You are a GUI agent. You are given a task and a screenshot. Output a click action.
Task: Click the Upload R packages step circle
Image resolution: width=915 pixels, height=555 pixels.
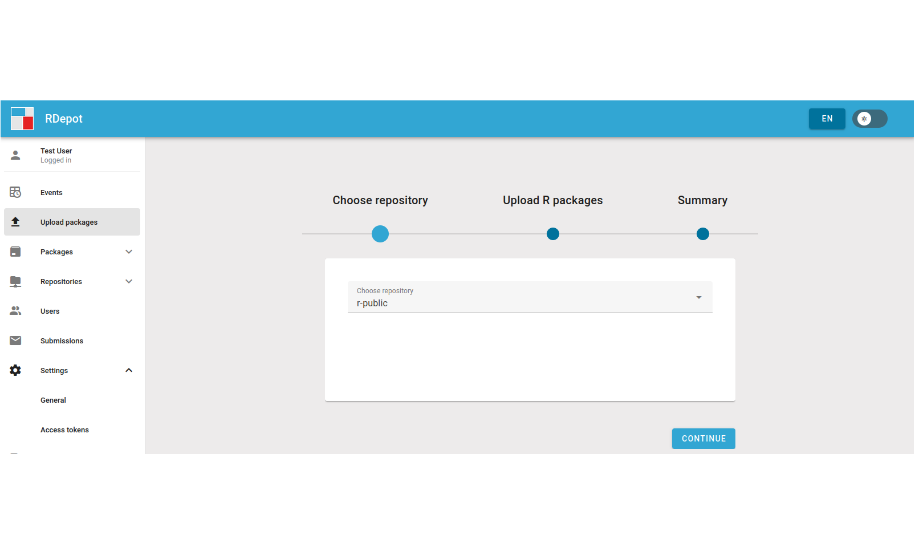(x=553, y=234)
